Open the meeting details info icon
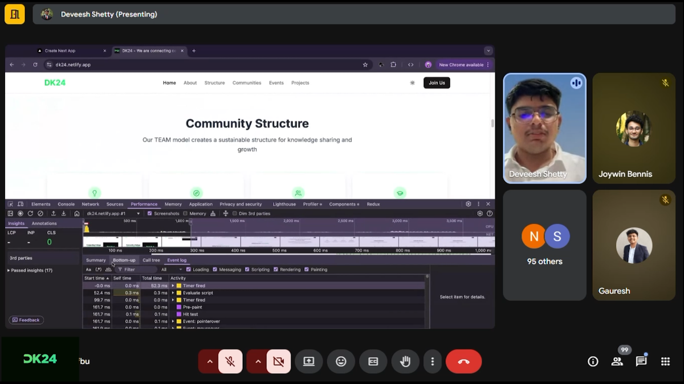Image resolution: width=684 pixels, height=384 pixels. coord(593,361)
